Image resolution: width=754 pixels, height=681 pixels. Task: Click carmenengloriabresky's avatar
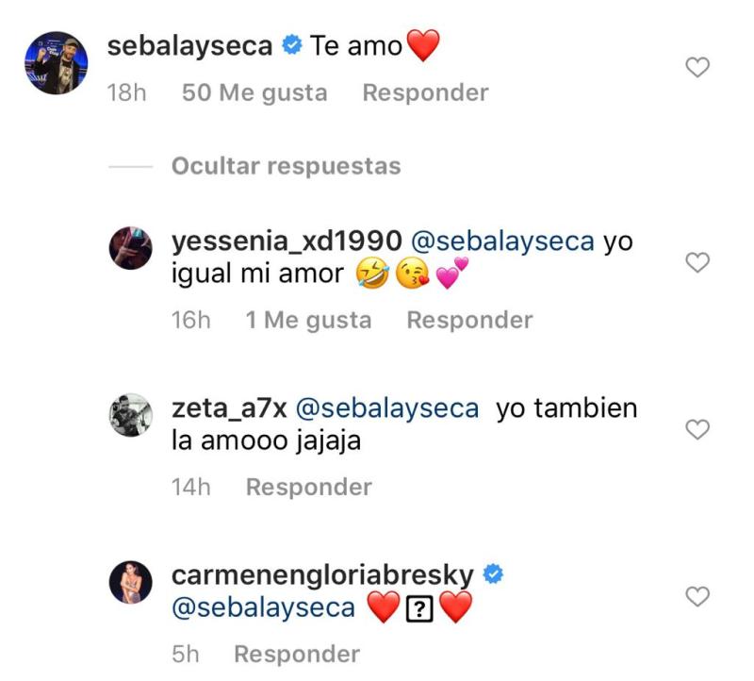coord(132,578)
